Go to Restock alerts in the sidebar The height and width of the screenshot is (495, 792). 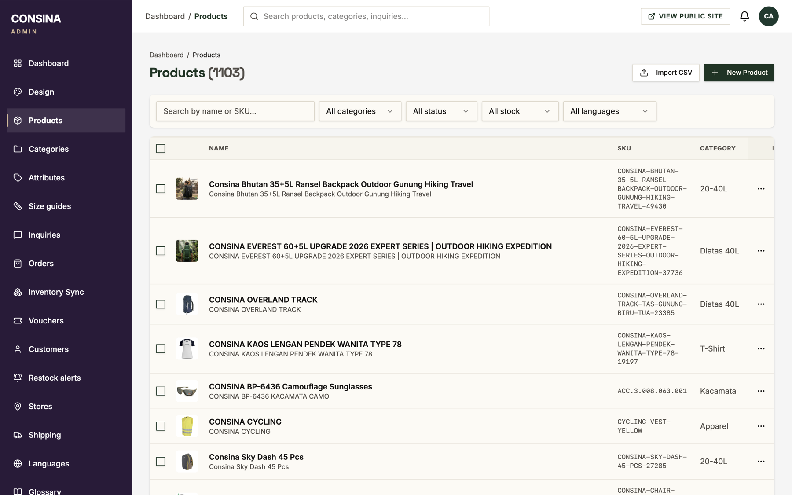(x=66, y=378)
